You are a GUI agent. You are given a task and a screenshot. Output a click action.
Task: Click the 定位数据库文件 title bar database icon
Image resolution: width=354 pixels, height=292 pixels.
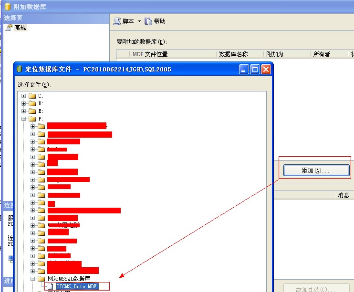[x=20, y=69]
